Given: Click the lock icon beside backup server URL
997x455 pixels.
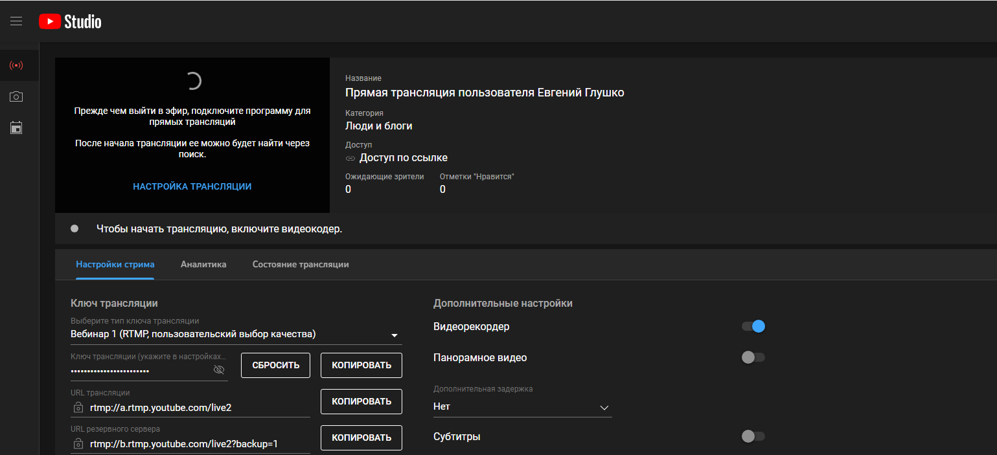Looking at the screenshot, I should [78, 444].
